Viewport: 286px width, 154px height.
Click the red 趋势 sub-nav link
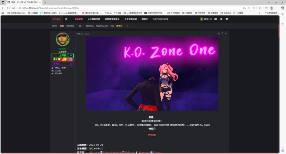point(62,26)
